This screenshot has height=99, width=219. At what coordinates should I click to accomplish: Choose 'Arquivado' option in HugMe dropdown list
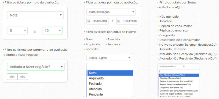[x=110, y=78]
